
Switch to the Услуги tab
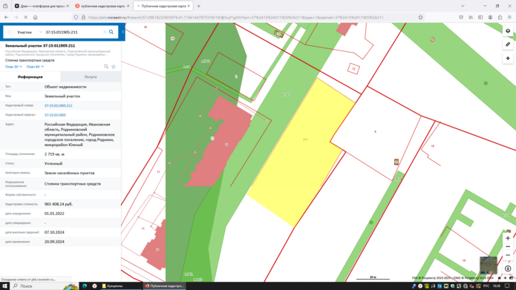91,76
